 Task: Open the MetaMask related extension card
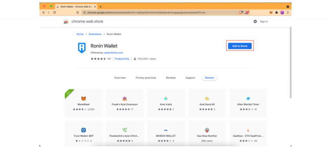[x=84, y=103]
